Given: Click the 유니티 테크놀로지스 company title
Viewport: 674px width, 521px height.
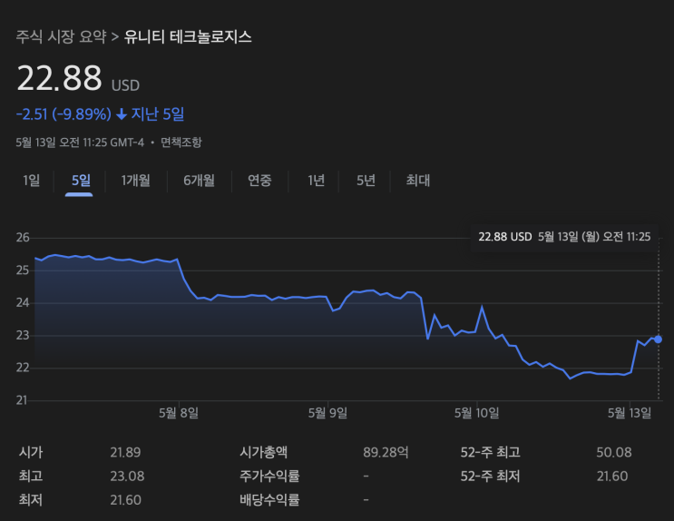Looking at the screenshot, I should tap(188, 36).
